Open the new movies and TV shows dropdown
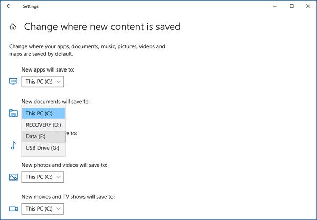Image resolution: width=317 pixels, height=220 pixels. (x=43, y=209)
